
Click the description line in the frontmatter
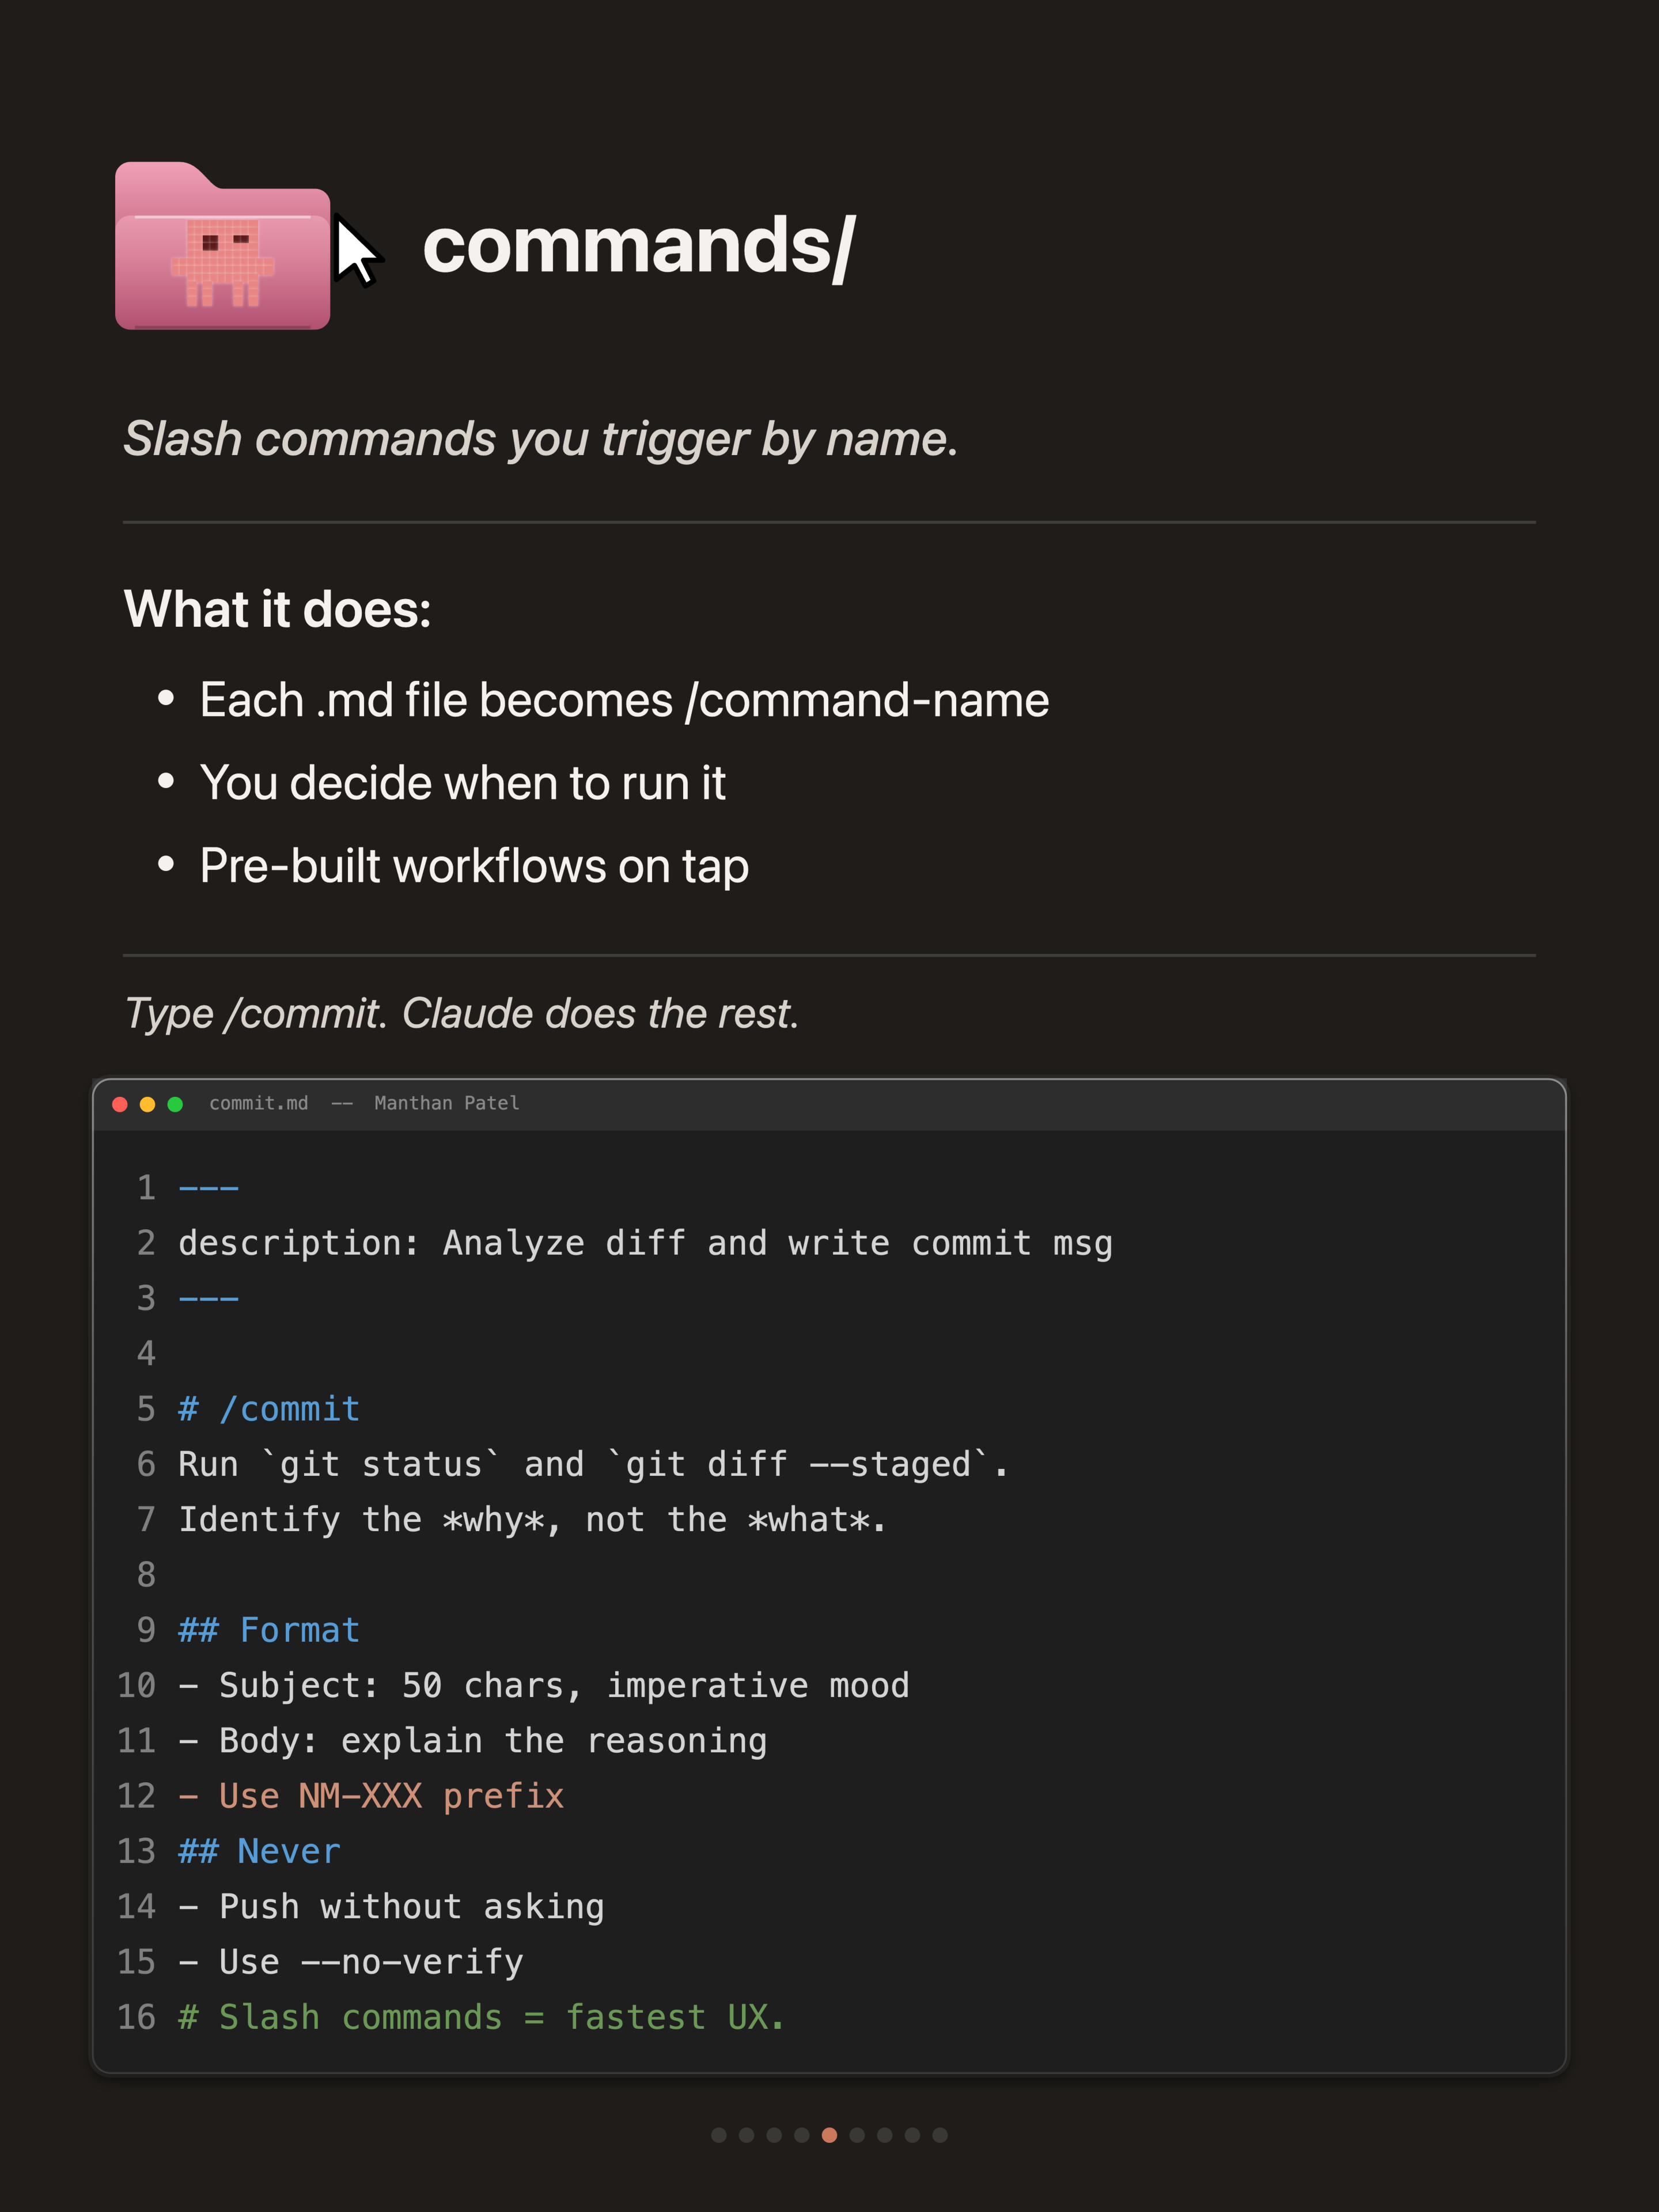(x=645, y=1243)
